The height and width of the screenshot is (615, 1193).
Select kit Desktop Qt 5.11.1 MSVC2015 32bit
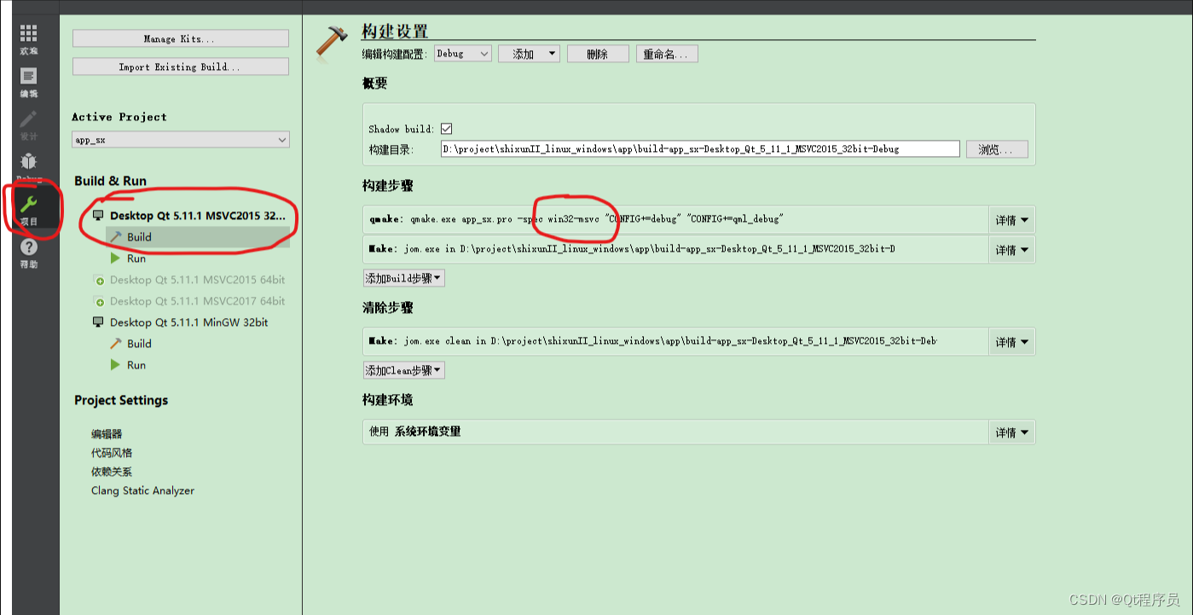pyautogui.click(x=198, y=216)
